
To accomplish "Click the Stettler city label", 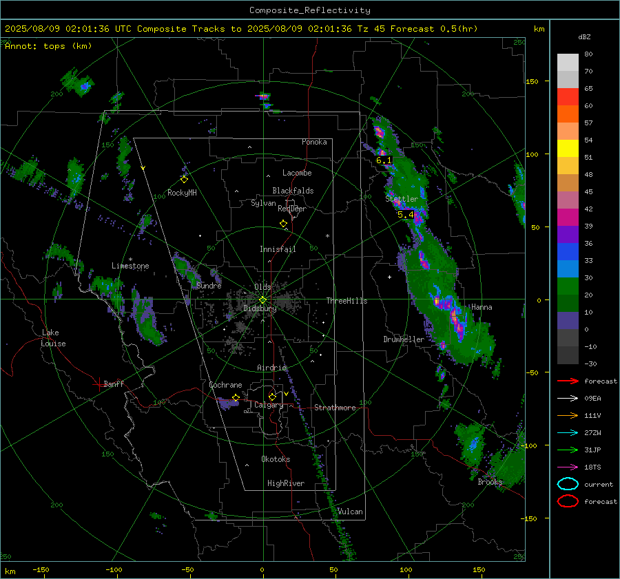I will (402, 199).
